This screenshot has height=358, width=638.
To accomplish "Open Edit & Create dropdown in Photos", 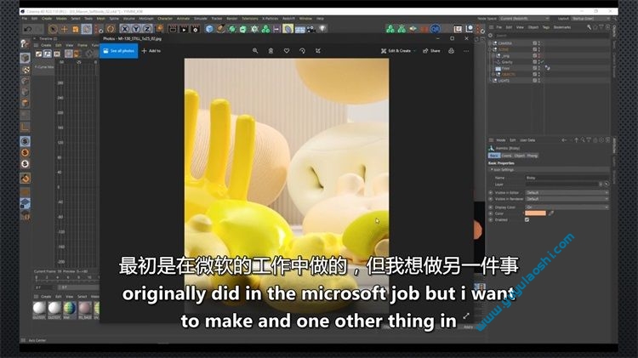I will 398,51.
